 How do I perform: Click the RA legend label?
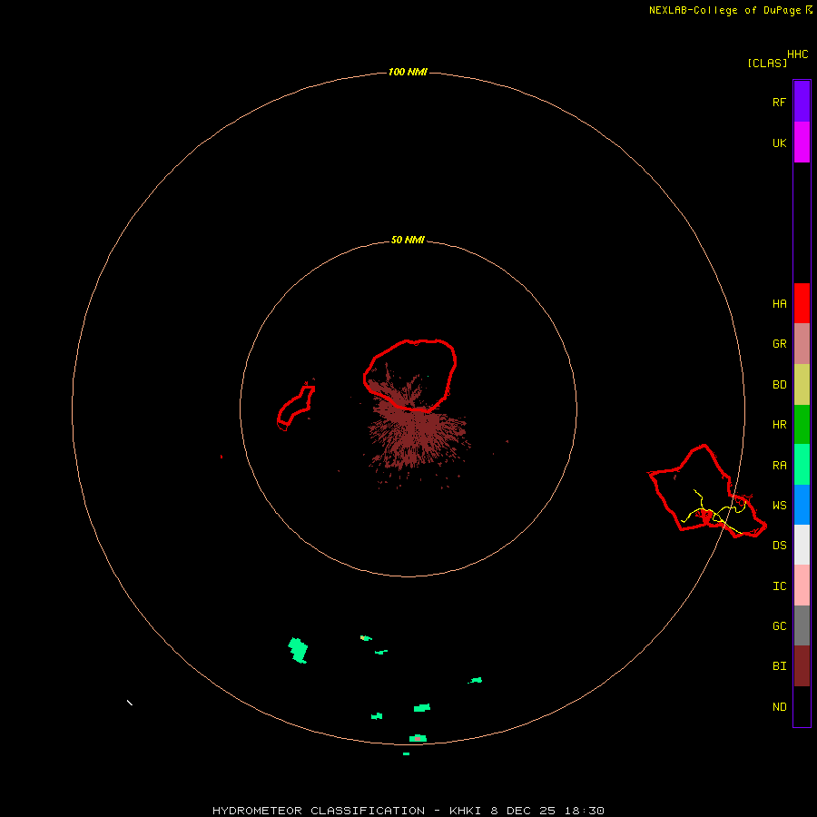tap(779, 466)
